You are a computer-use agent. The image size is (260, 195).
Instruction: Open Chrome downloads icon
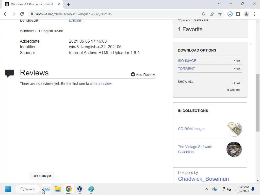click(x=230, y=14)
